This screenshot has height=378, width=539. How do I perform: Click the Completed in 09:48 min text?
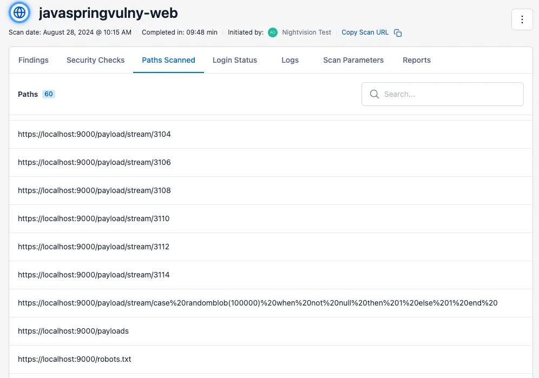coord(180,32)
